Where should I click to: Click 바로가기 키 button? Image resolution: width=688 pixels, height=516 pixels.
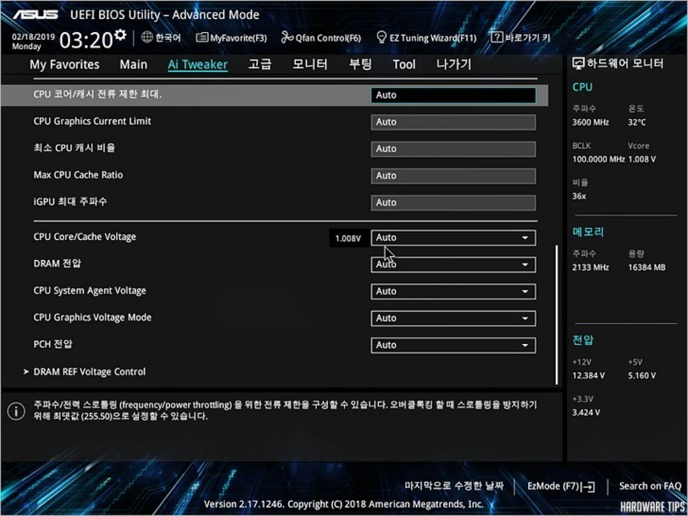(521, 38)
